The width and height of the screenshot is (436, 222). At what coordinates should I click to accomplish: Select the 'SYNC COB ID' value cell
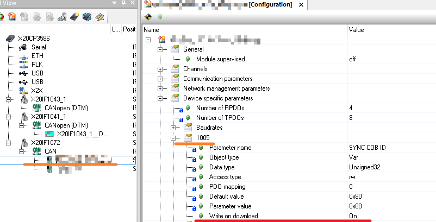pos(368,147)
